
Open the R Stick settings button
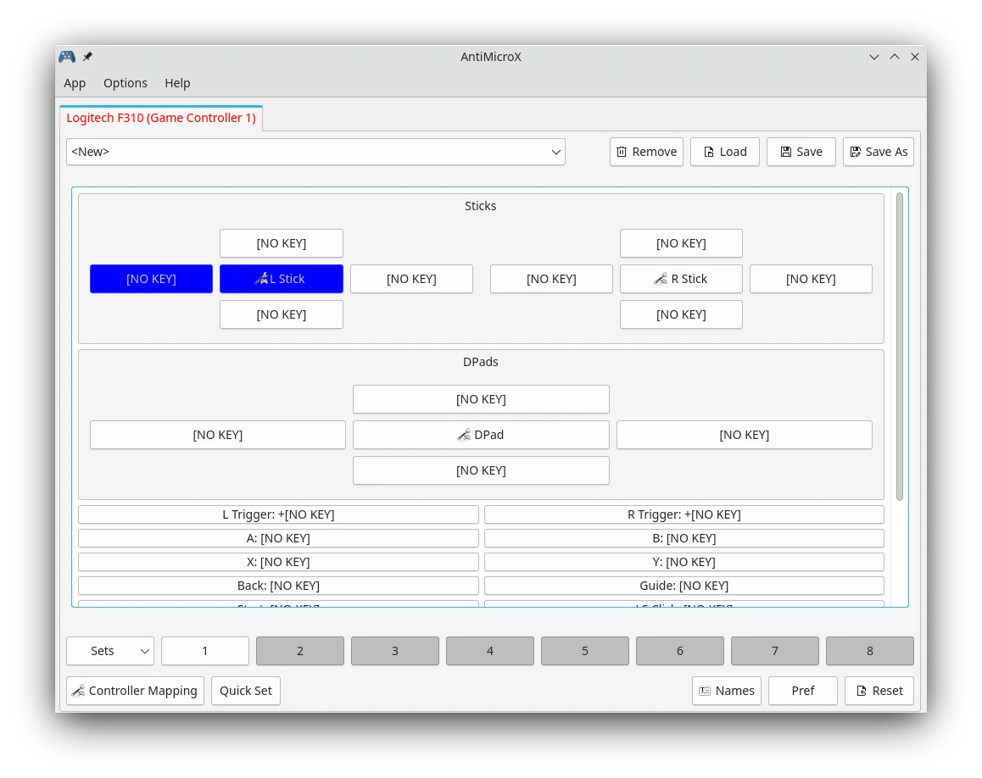(x=681, y=279)
